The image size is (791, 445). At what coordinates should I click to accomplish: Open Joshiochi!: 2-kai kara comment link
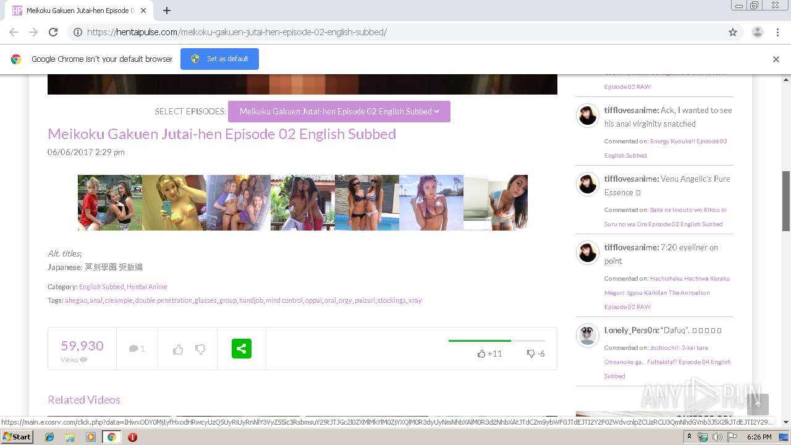(x=667, y=362)
